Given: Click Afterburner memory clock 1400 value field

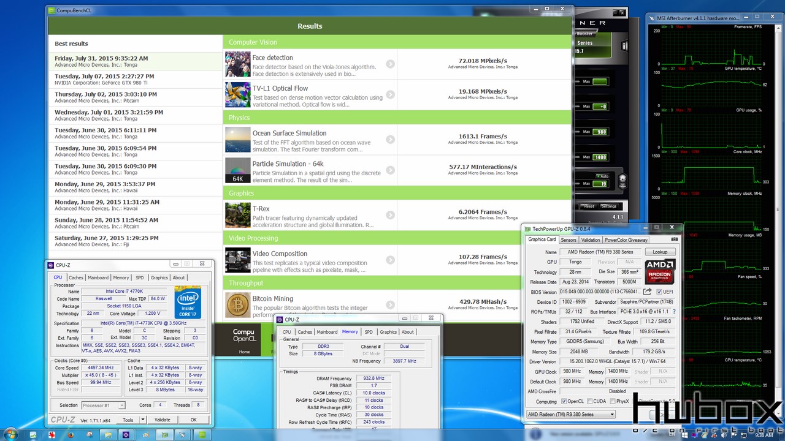Looking at the screenshot, I should click(x=599, y=157).
